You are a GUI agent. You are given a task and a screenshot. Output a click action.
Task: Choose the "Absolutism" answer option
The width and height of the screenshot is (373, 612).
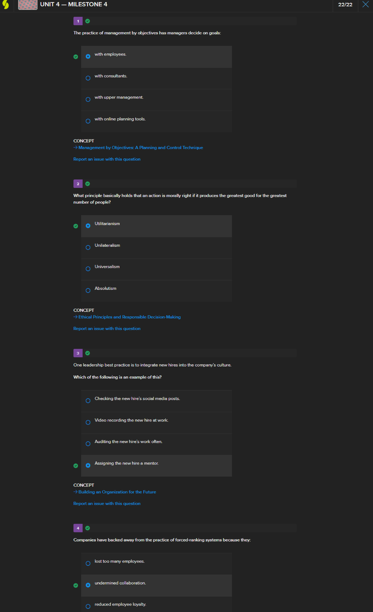[88, 291]
